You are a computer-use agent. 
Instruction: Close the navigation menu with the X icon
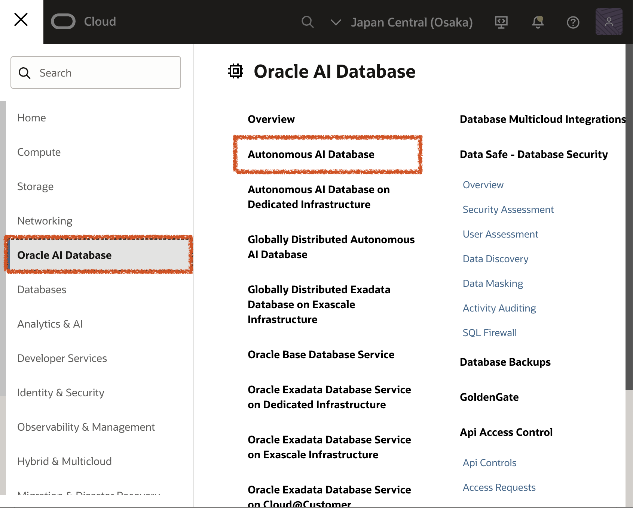click(x=21, y=20)
